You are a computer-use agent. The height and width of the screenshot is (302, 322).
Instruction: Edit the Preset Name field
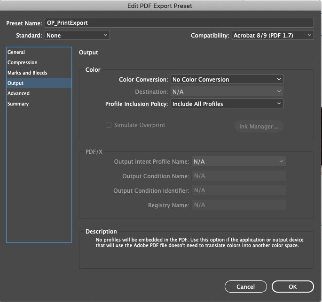coord(179,23)
